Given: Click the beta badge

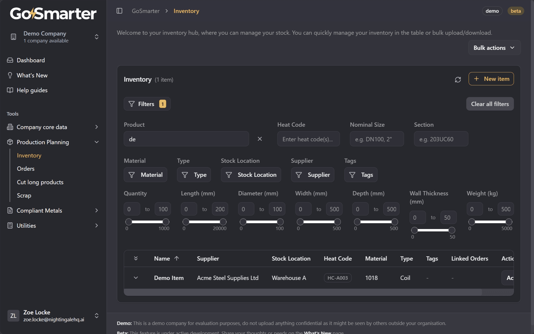Looking at the screenshot, I should [515, 11].
